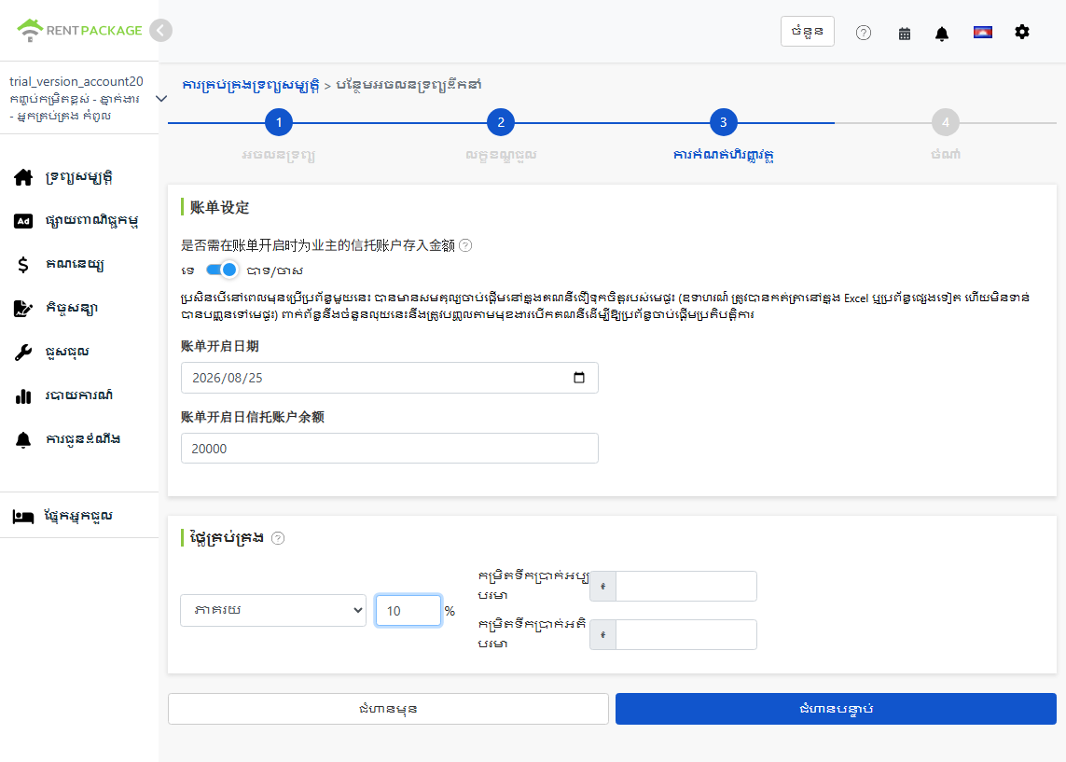Viewport: 1066px width, 762px height.
Task: Click the 账单设定 section heading
Action: (219, 207)
